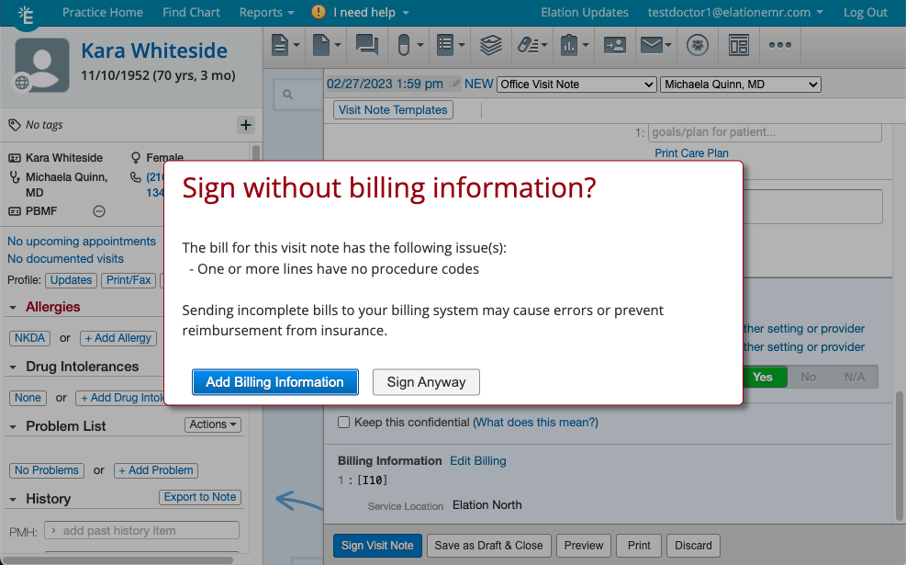Click the Sign Anyway button

pos(426,382)
